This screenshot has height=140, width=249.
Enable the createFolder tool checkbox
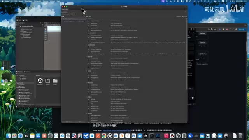click(89, 85)
